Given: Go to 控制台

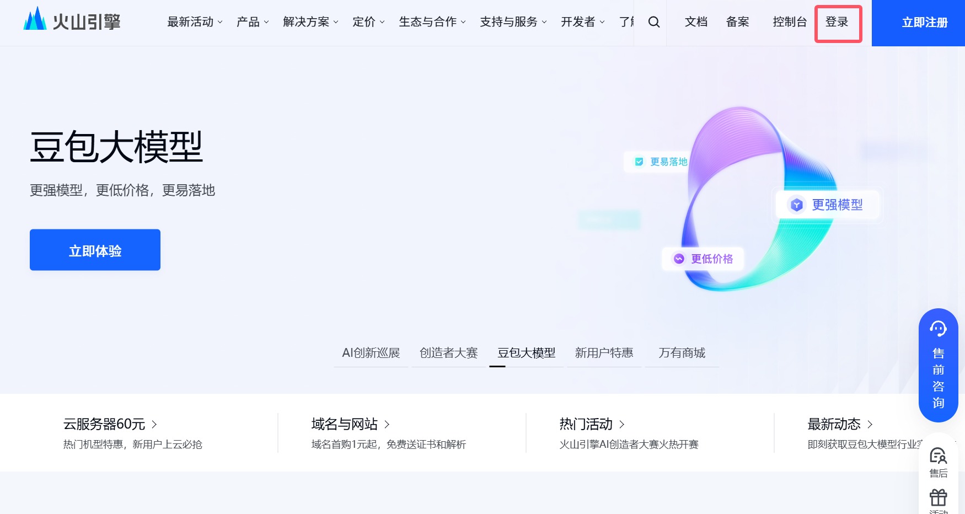Looking at the screenshot, I should 790,22.
